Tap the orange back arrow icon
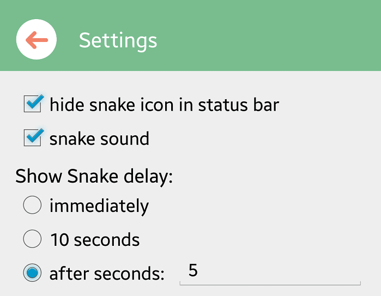The width and height of the screenshot is (381, 296). click(37, 40)
